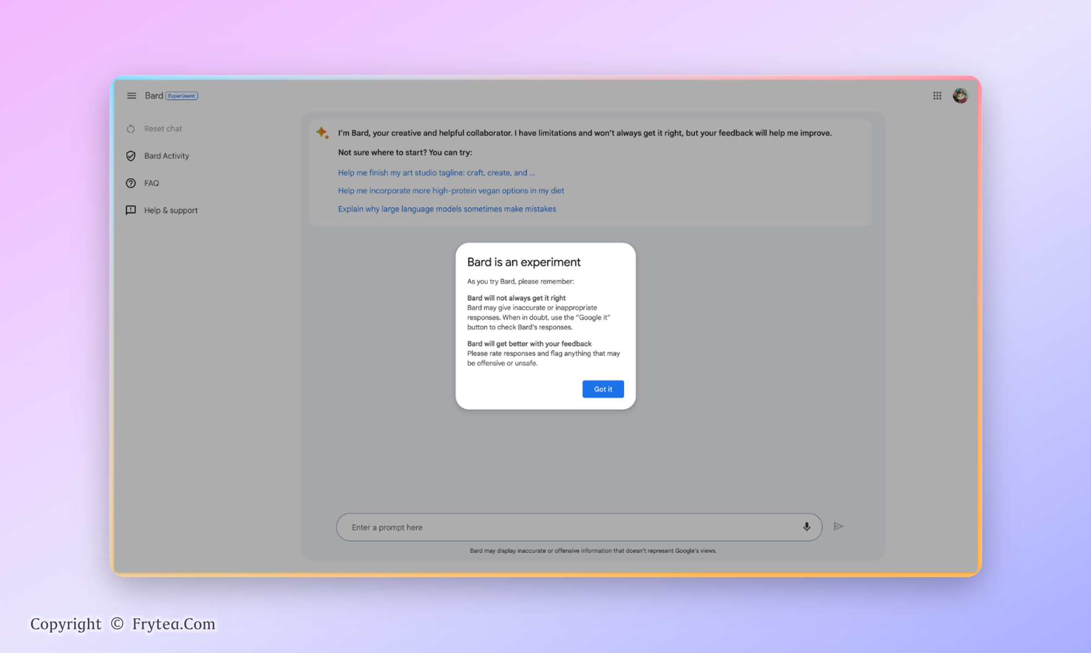Open the Bard Activity menu item
Viewport: 1091px width, 653px height.
(166, 156)
